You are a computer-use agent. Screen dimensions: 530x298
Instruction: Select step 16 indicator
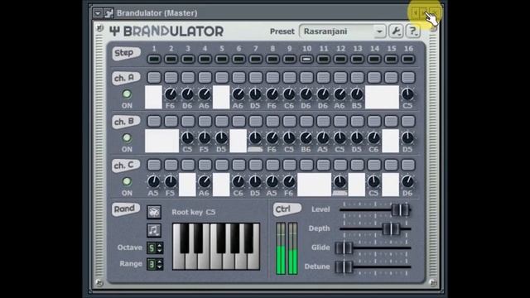(408, 59)
